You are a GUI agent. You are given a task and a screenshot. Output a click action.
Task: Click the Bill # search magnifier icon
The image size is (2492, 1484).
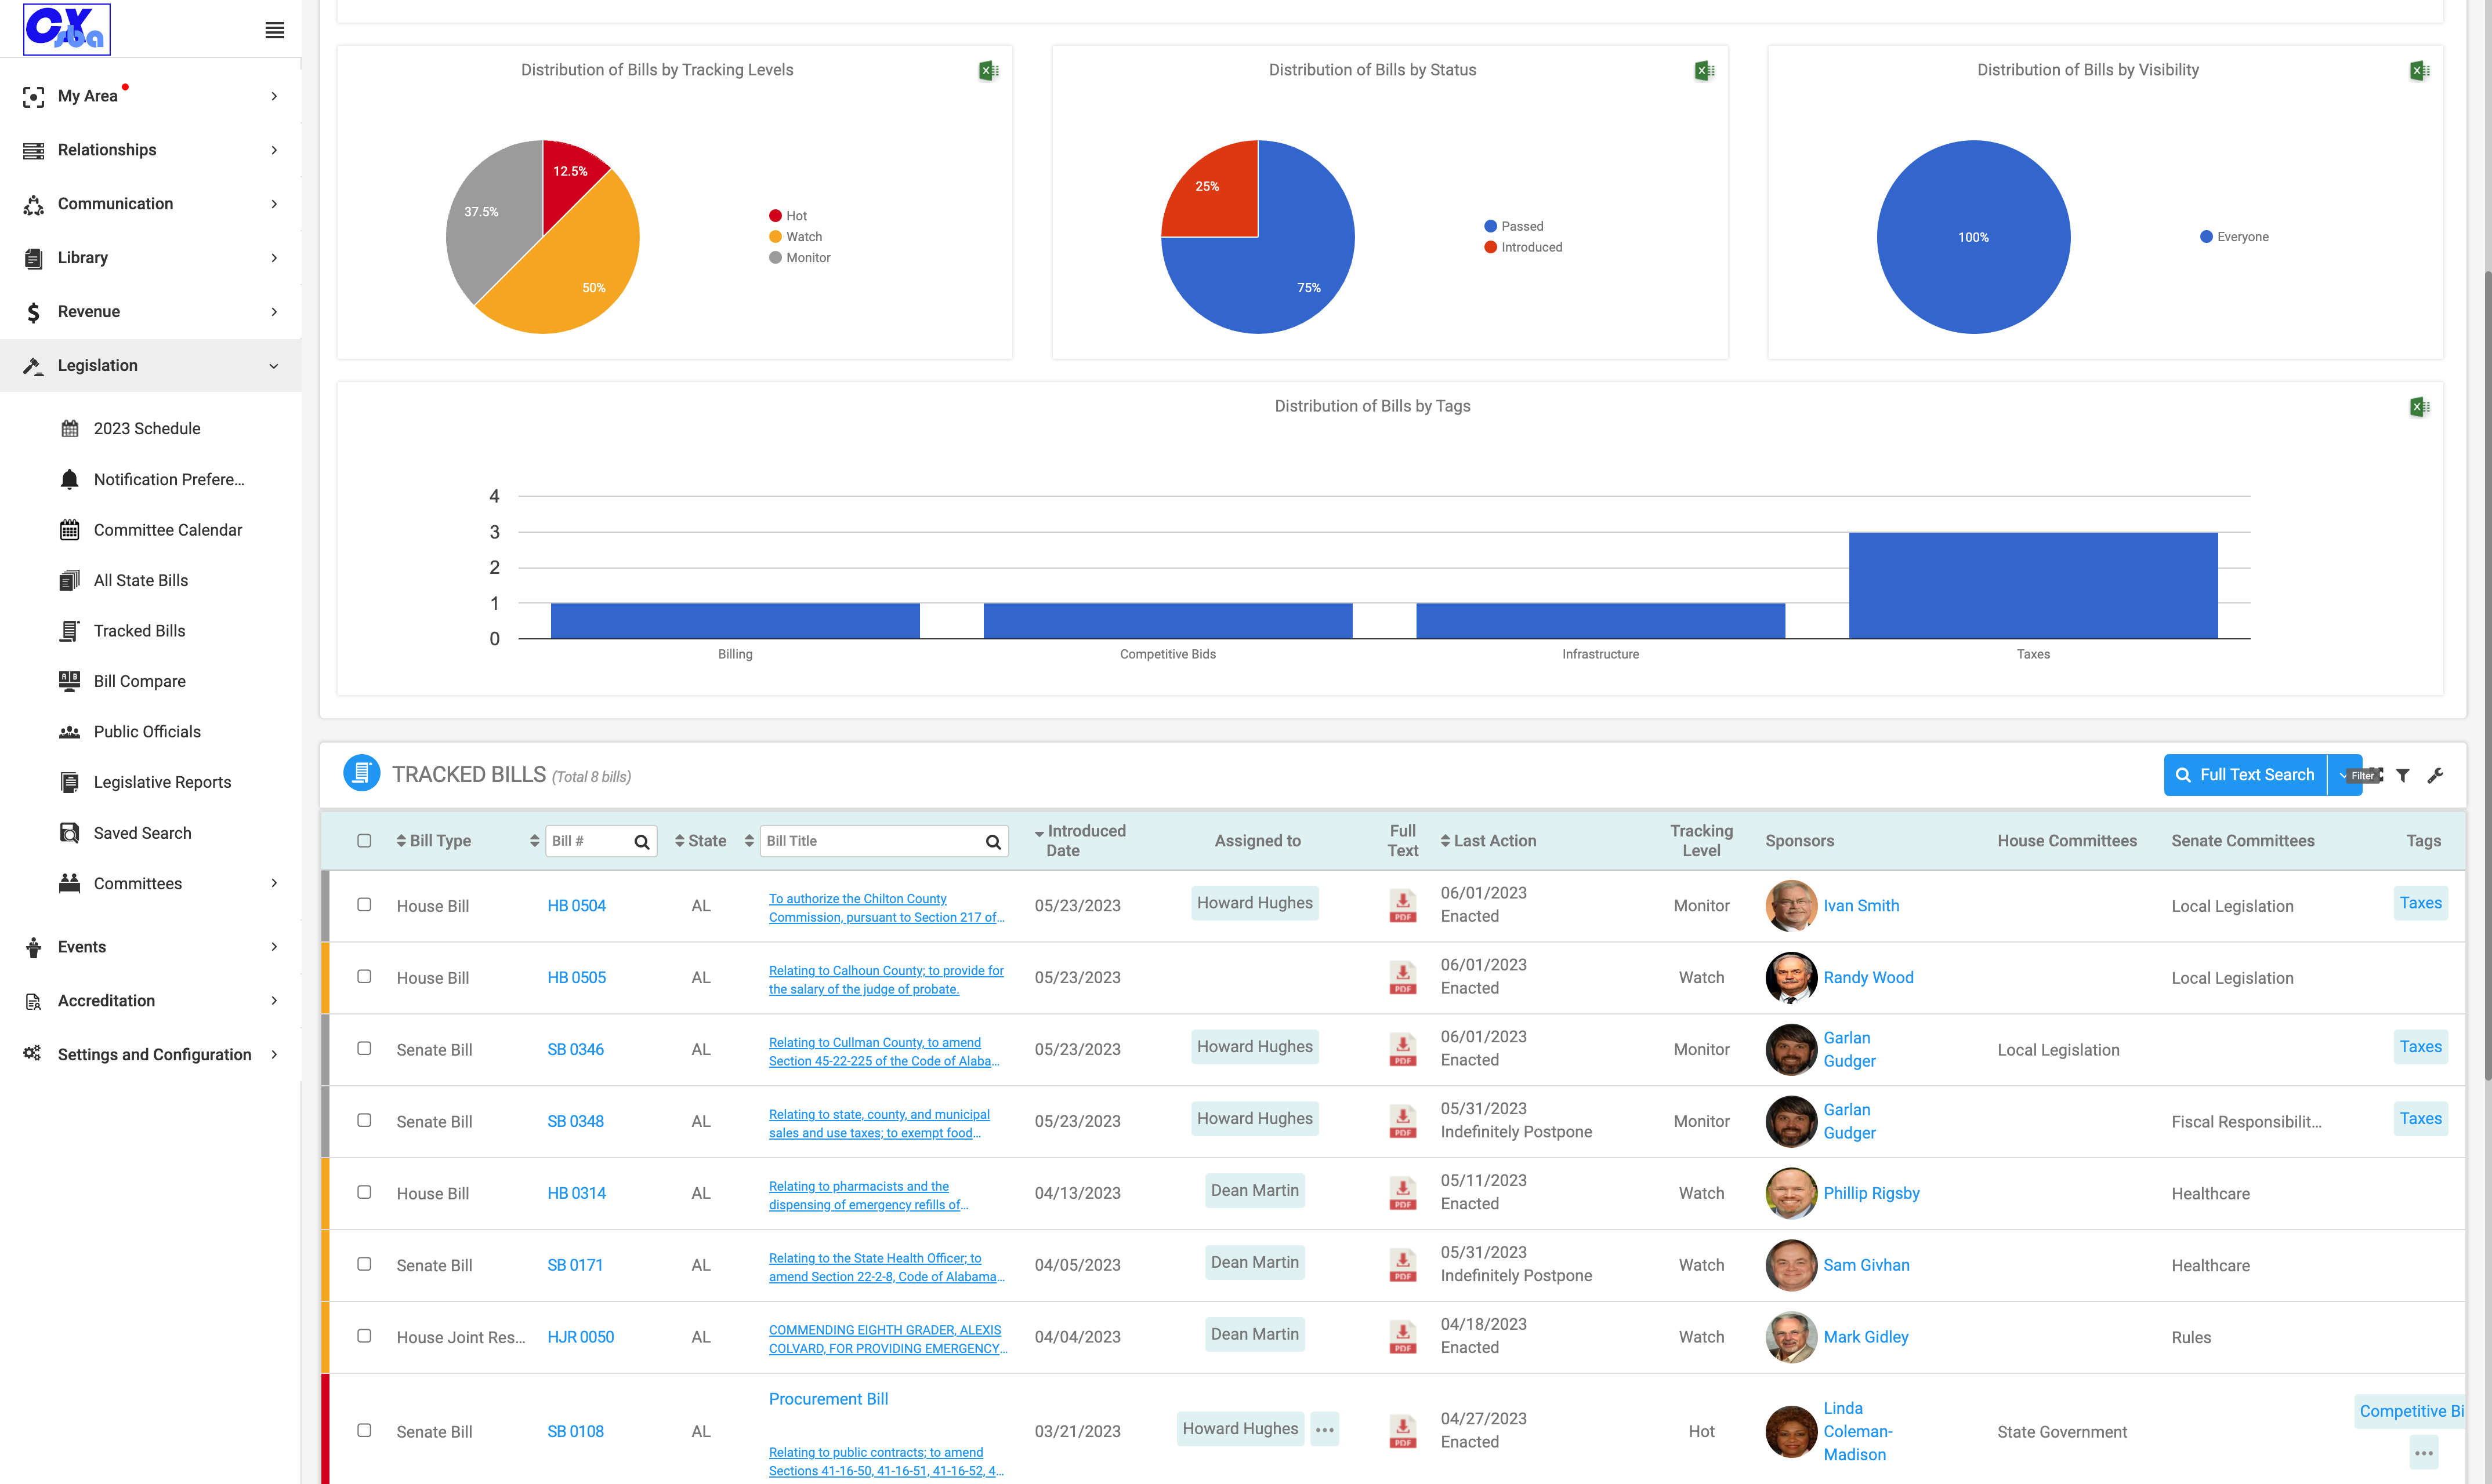click(642, 842)
